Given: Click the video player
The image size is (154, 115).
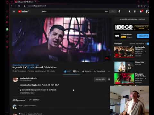Looking at the screenshot, I should pos(62,39).
